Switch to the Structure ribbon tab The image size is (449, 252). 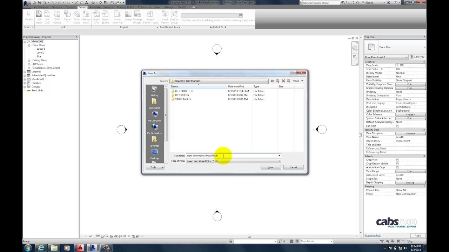pyautogui.click(x=57, y=7)
